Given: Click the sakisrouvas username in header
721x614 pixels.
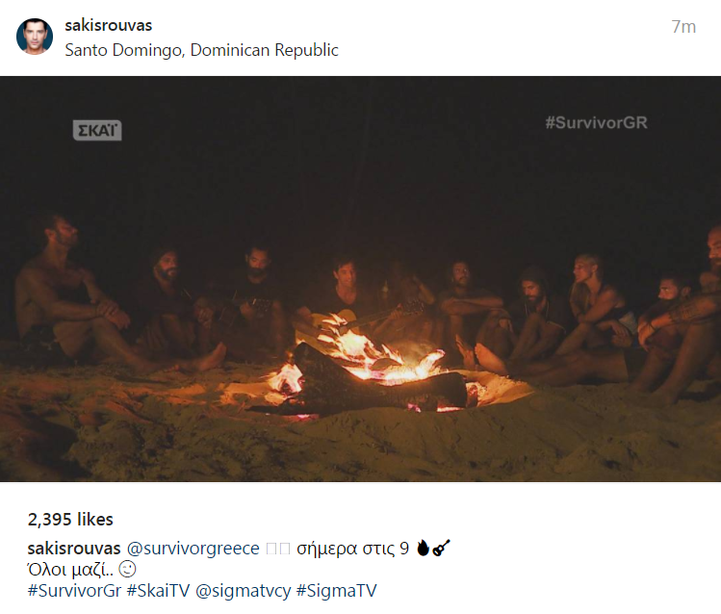Looking at the screenshot, I should (x=109, y=25).
